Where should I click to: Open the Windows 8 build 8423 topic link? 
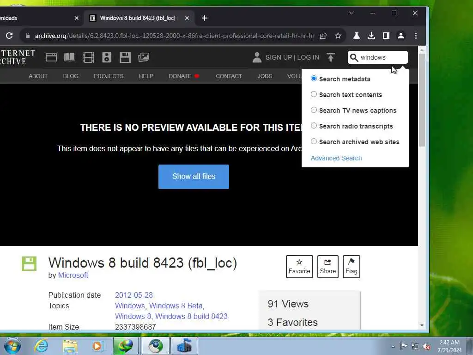[191, 316]
